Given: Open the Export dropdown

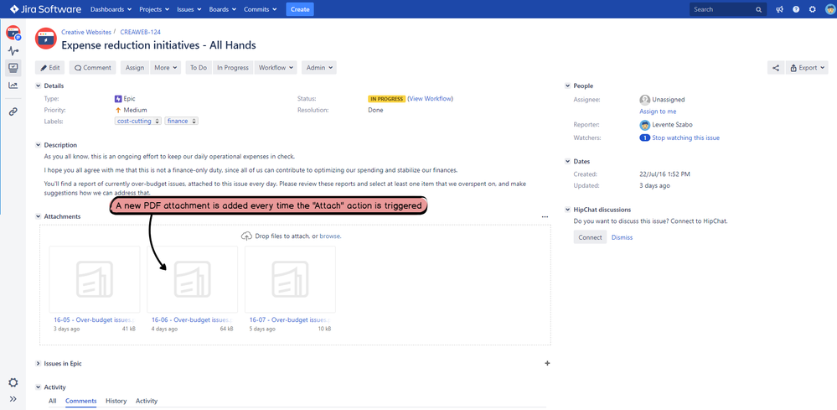Looking at the screenshot, I should tap(807, 68).
